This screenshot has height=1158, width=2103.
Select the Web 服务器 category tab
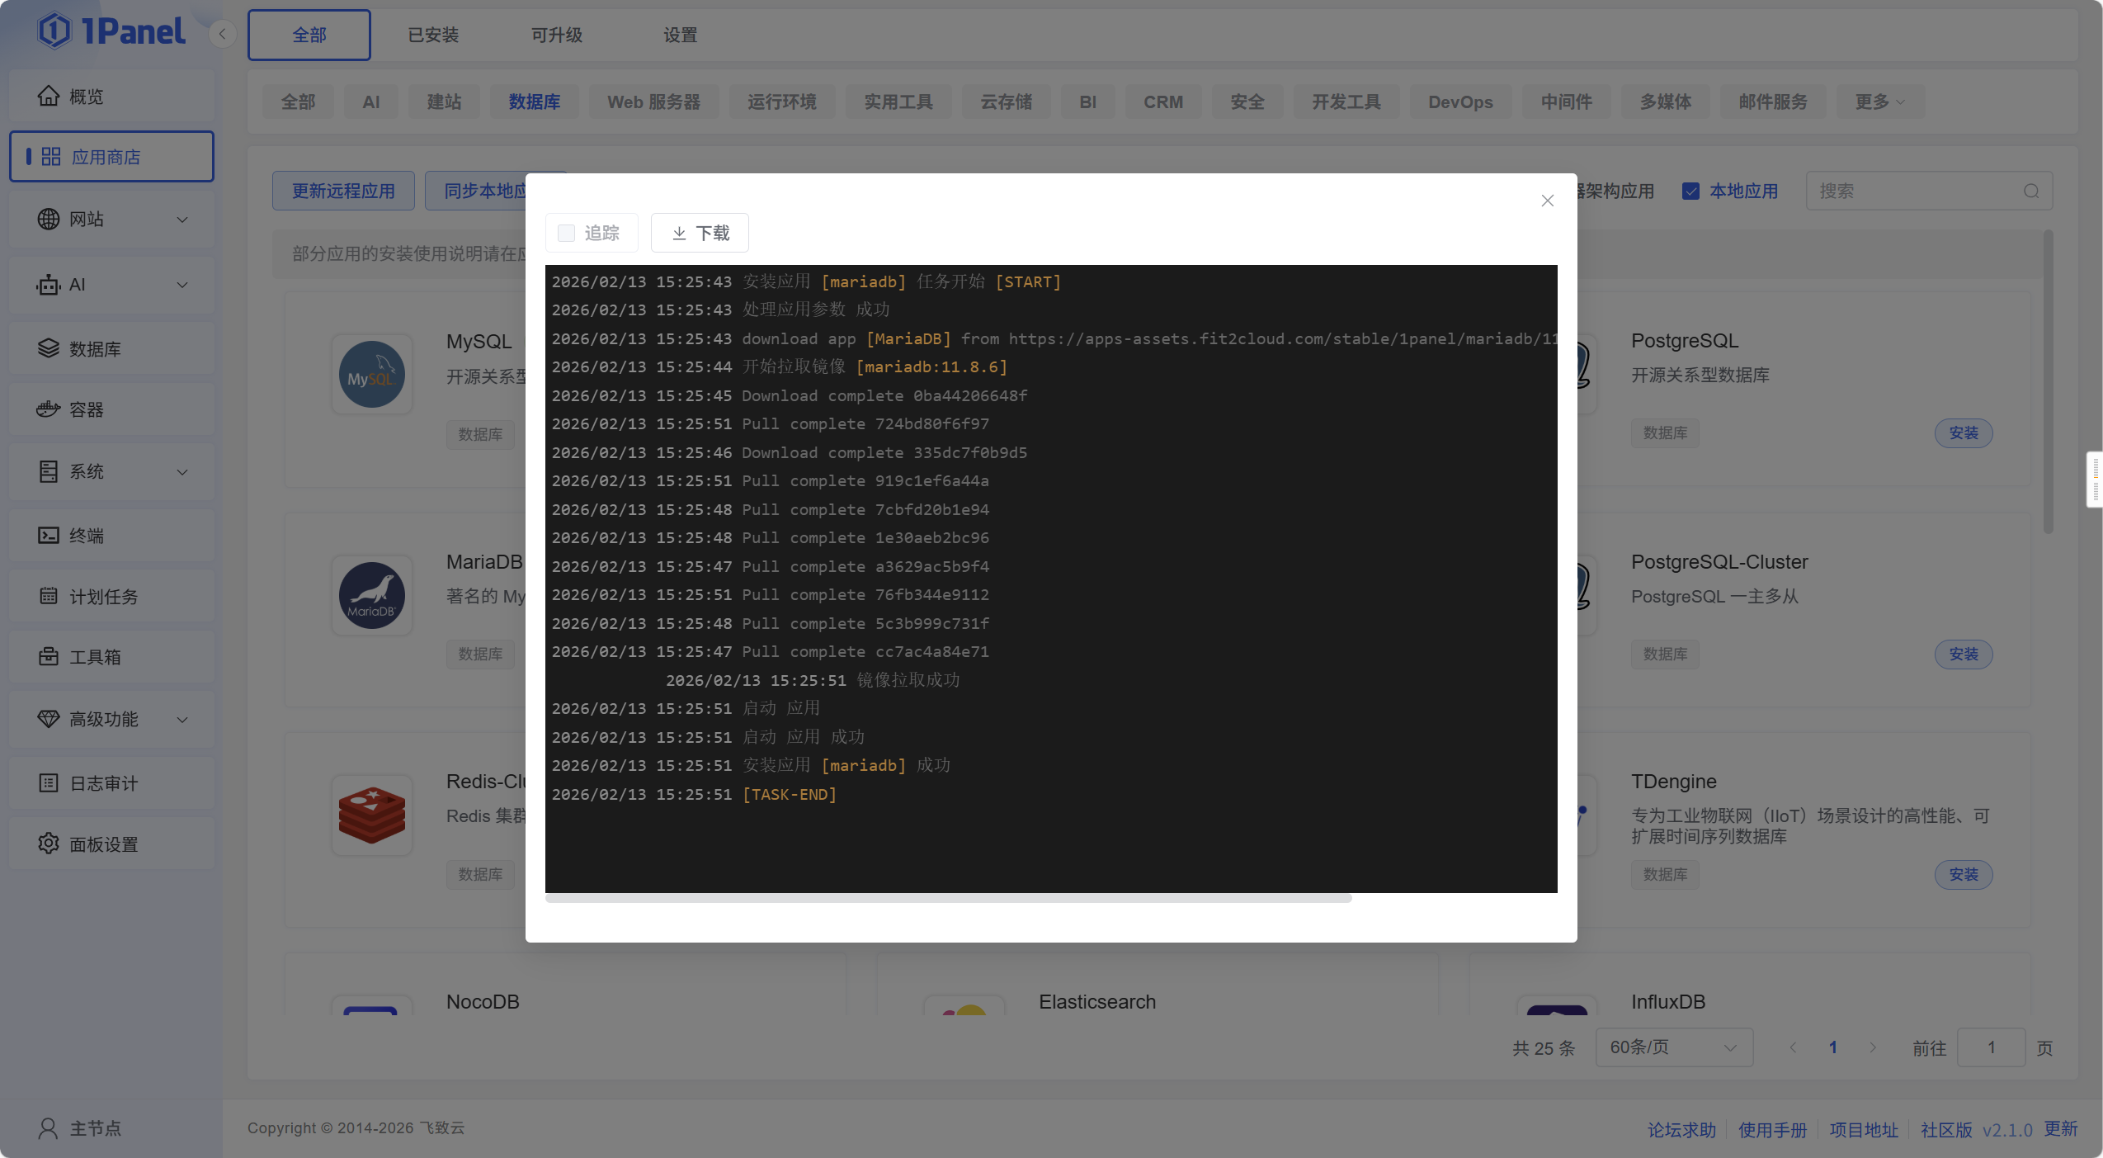coord(653,102)
